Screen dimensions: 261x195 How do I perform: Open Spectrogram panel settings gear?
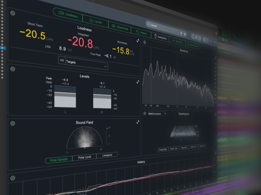(x=145, y=113)
